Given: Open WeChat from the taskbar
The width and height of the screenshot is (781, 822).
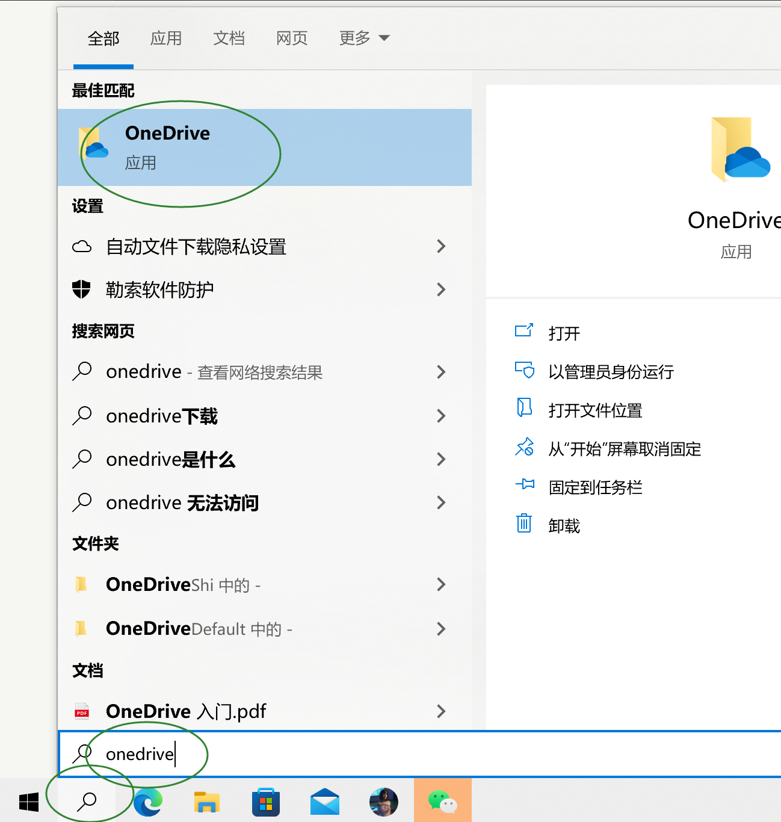Looking at the screenshot, I should tap(443, 801).
